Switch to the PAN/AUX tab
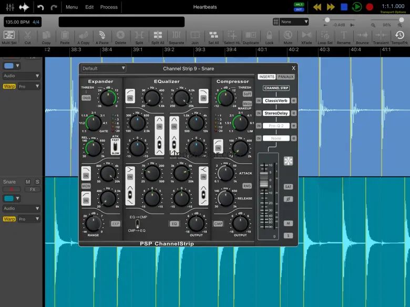 [286, 77]
